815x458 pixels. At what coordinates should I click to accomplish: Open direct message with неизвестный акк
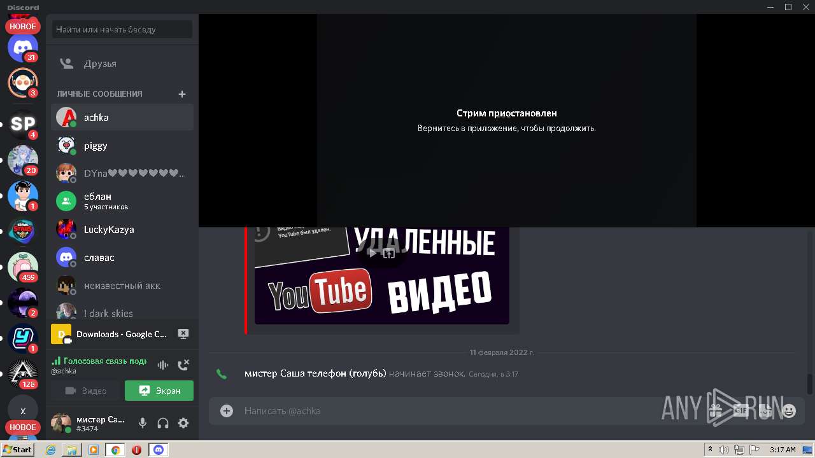click(x=122, y=285)
